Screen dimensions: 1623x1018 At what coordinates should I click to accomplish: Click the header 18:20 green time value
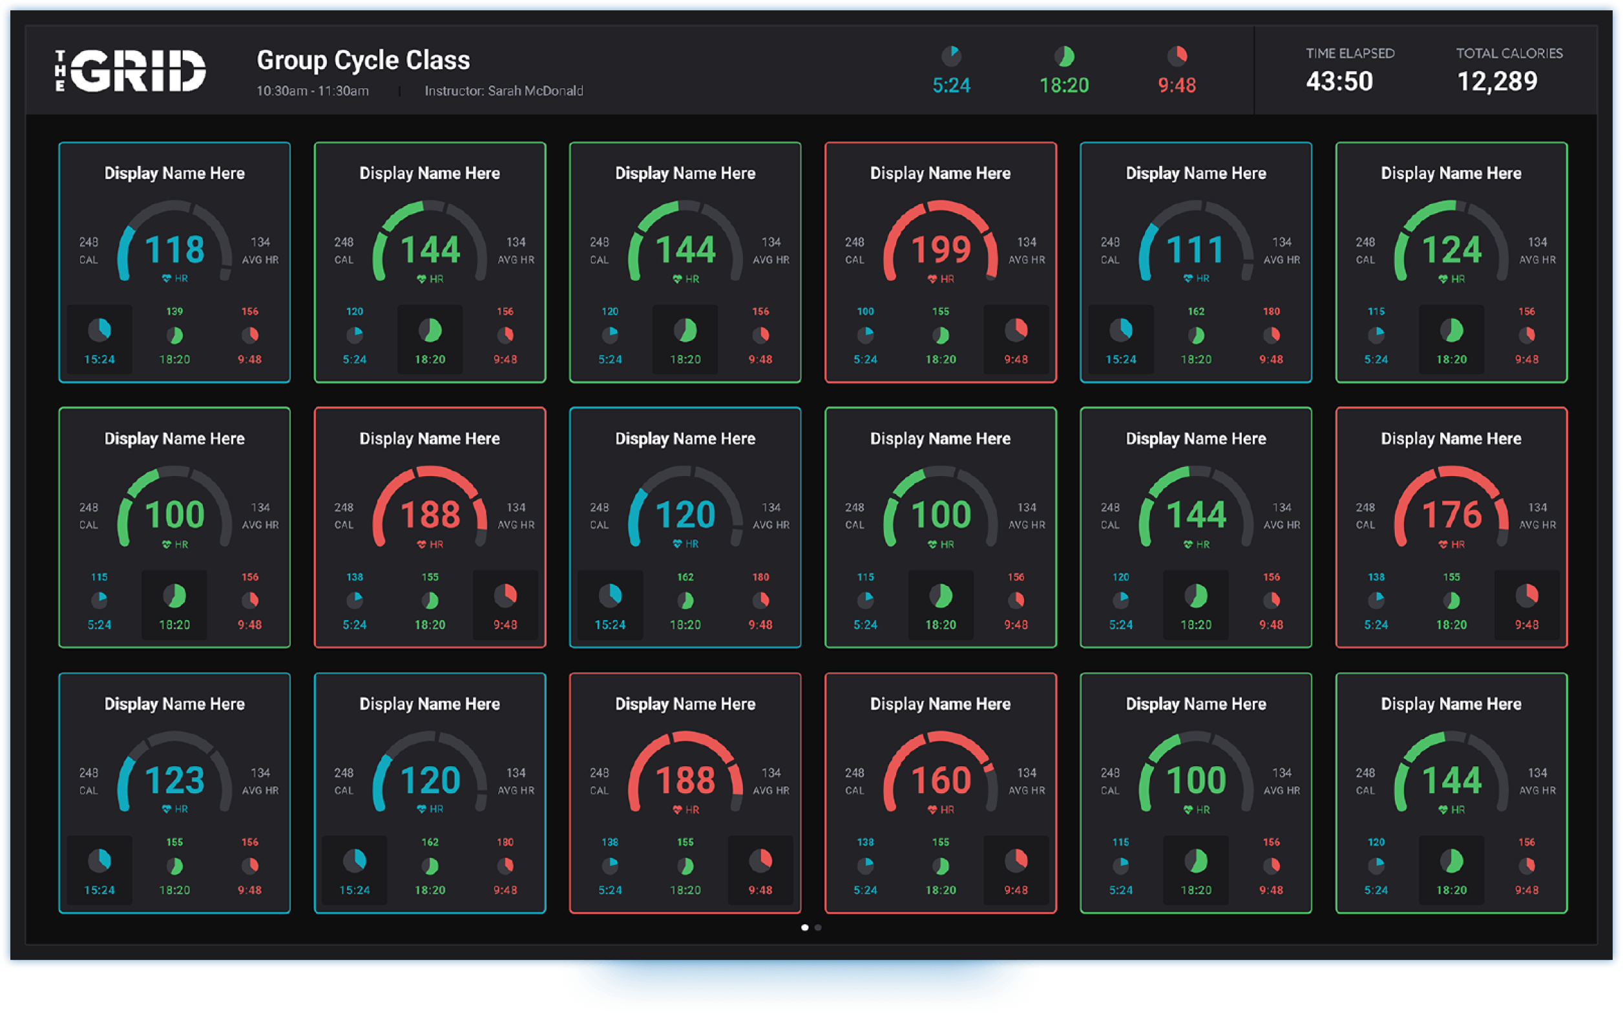tap(1064, 85)
